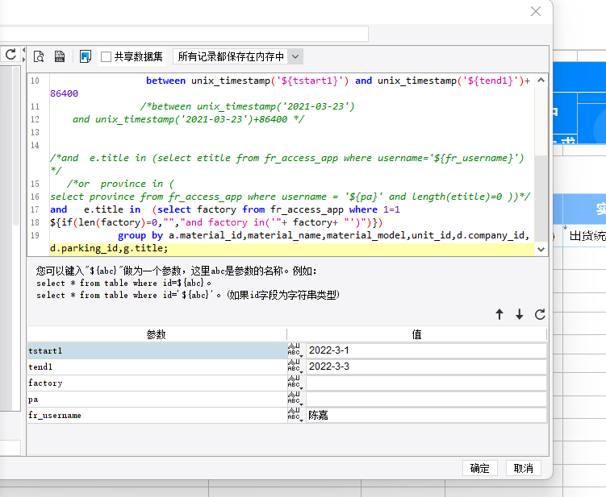Click the stored procedure calculator icon
The height and width of the screenshot is (497, 606).
click(x=60, y=56)
